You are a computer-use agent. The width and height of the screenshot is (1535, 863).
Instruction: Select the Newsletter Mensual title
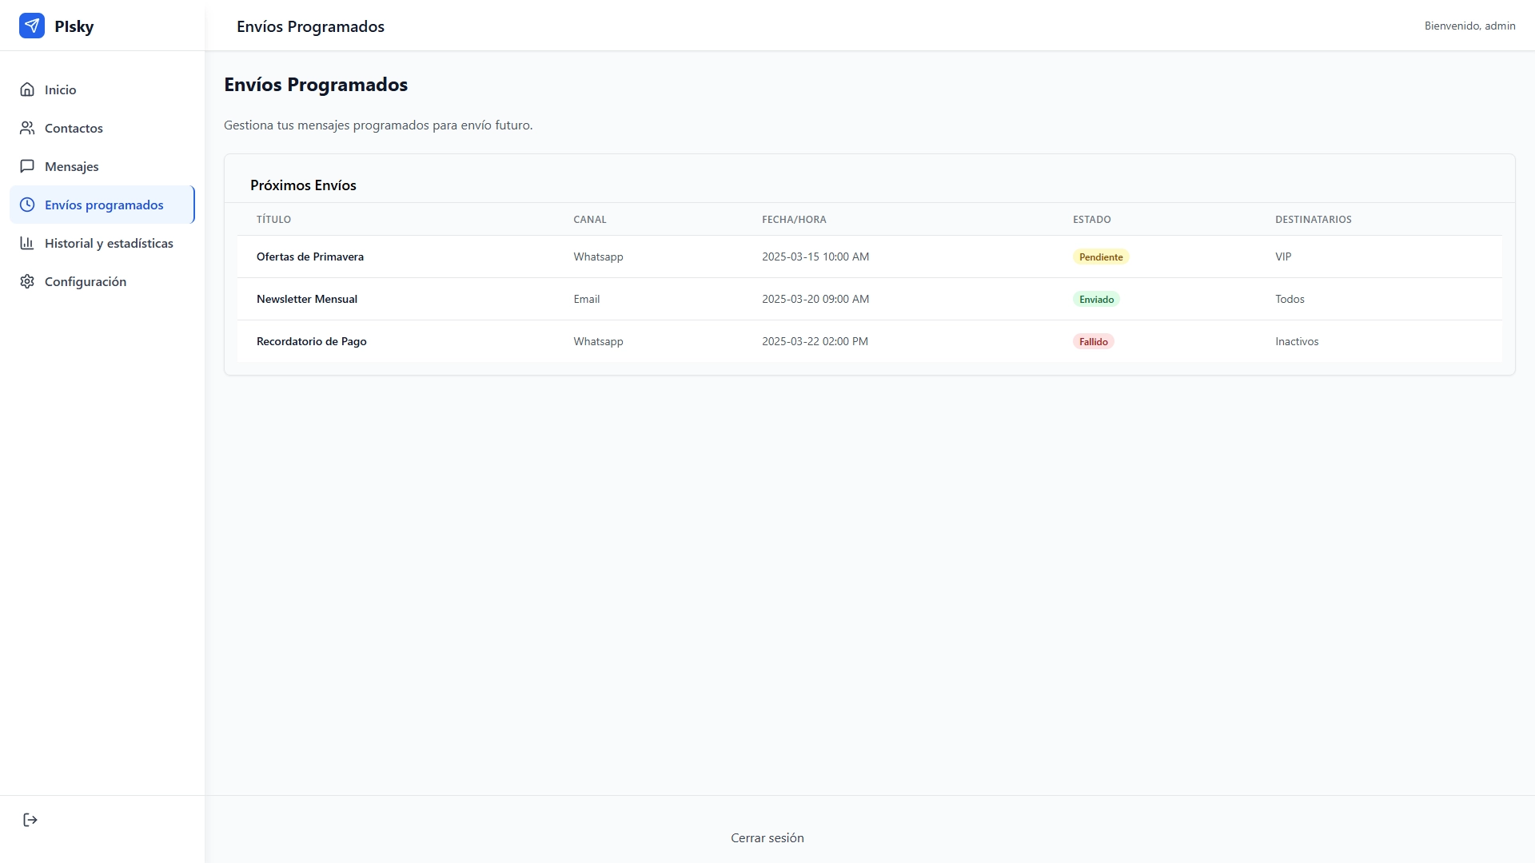[307, 299]
